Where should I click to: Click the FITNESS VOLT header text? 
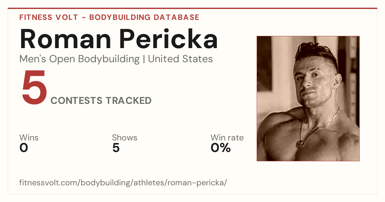tap(48, 17)
